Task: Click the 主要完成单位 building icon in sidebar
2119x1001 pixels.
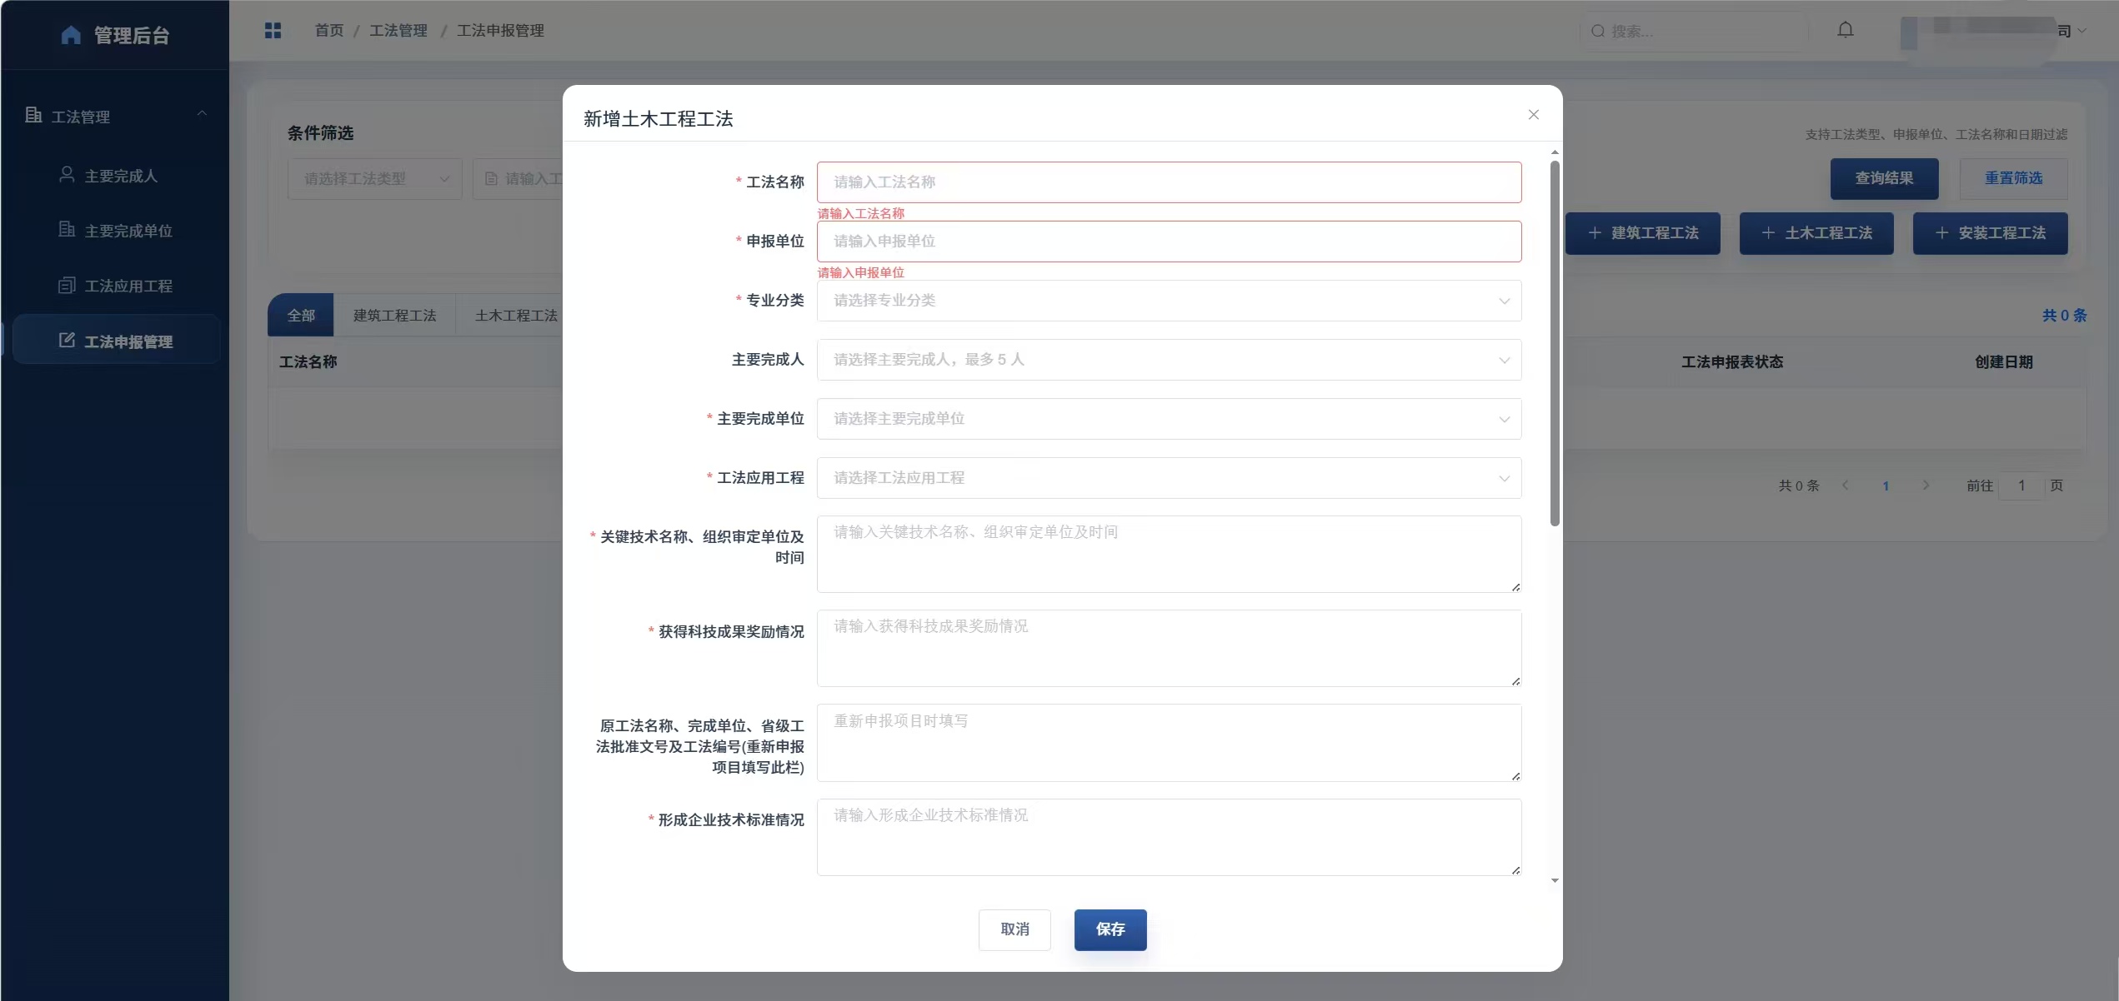Action: [x=67, y=230]
